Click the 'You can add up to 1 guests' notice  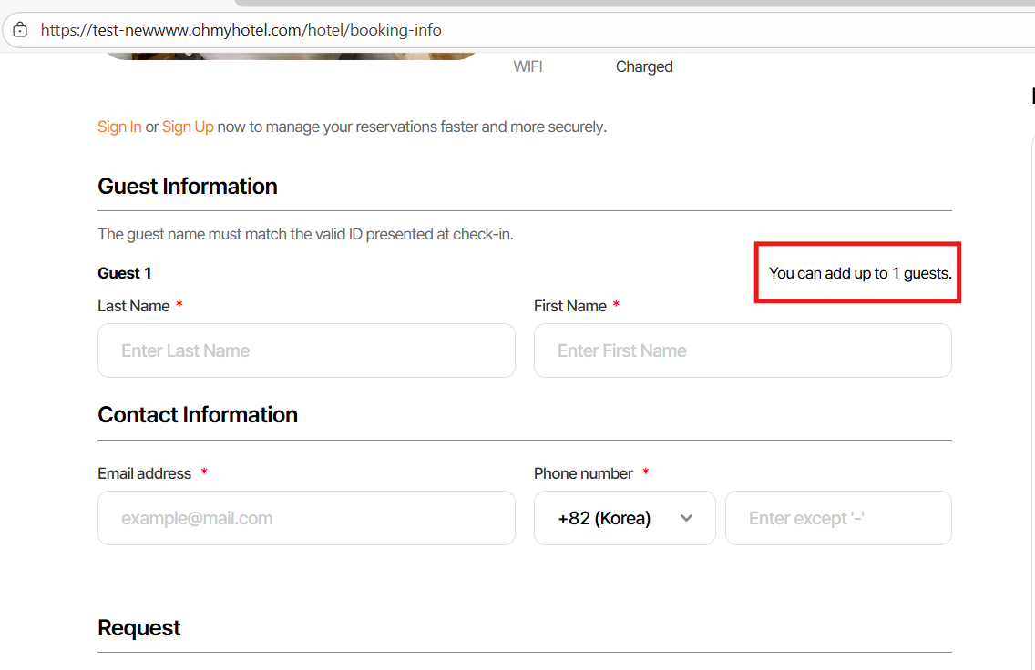point(860,273)
